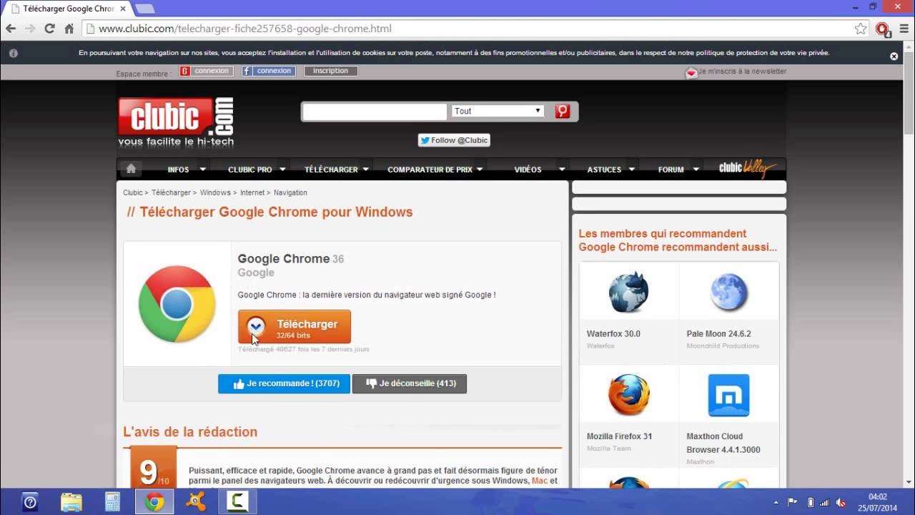
Task: Open the red extension icon in toolbar
Action: [882, 29]
